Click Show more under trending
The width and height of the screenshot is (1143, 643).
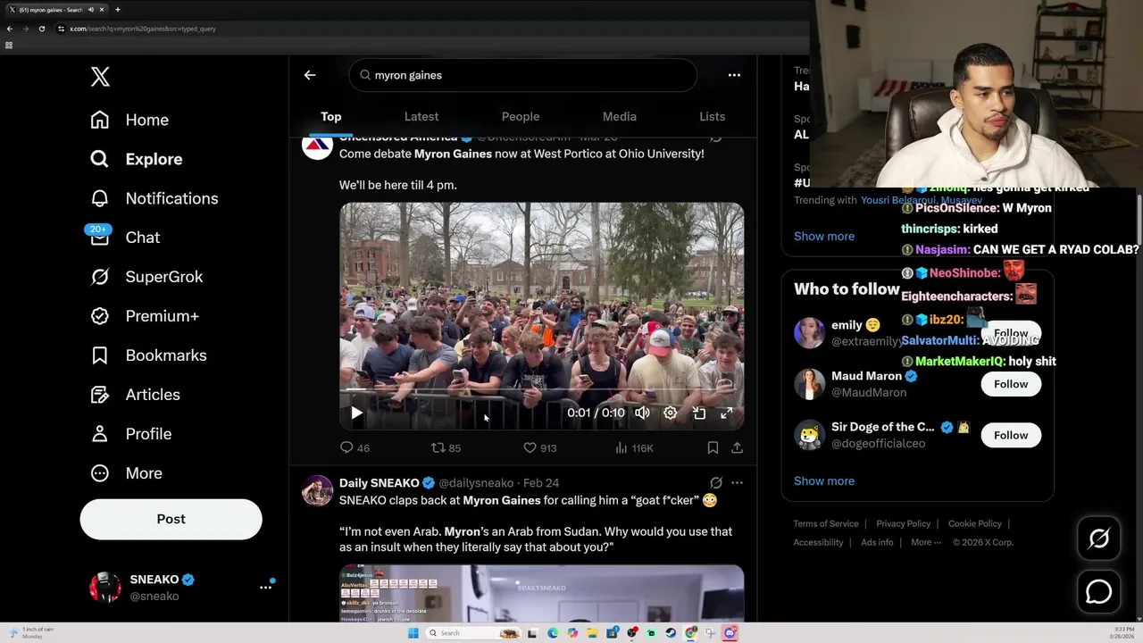click(824, 236)
